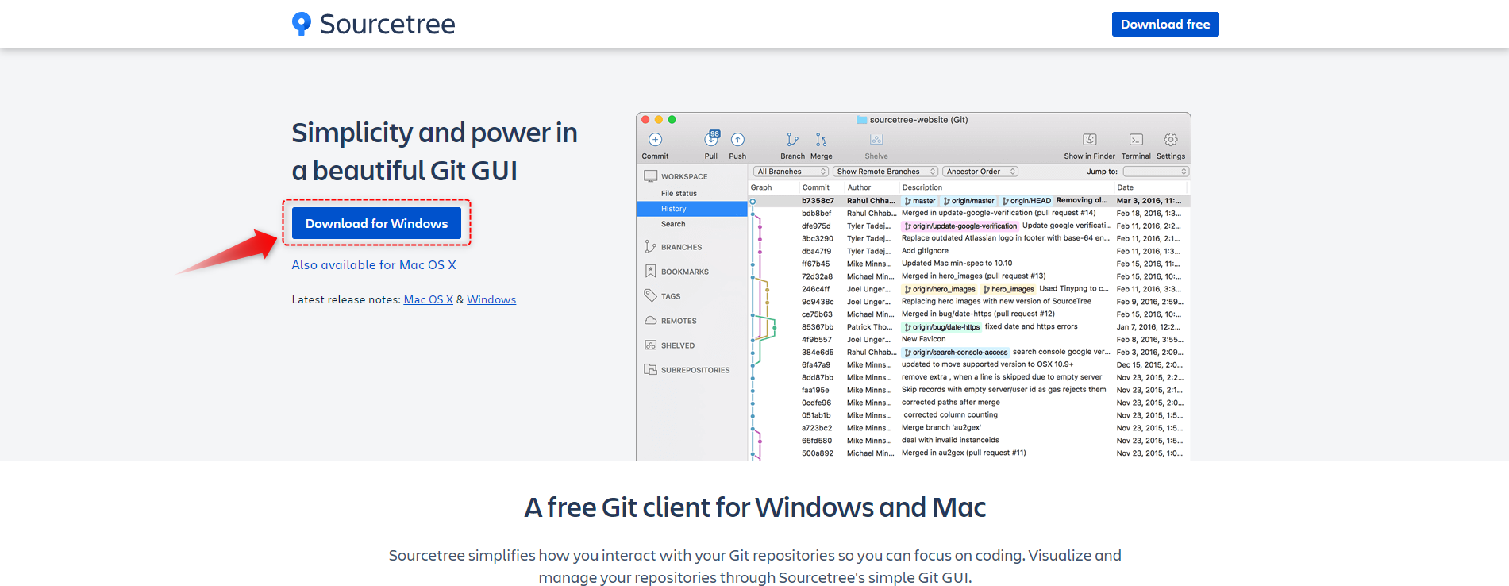
Task: Click the Commit toolbar icon
Action: point(655,140)
